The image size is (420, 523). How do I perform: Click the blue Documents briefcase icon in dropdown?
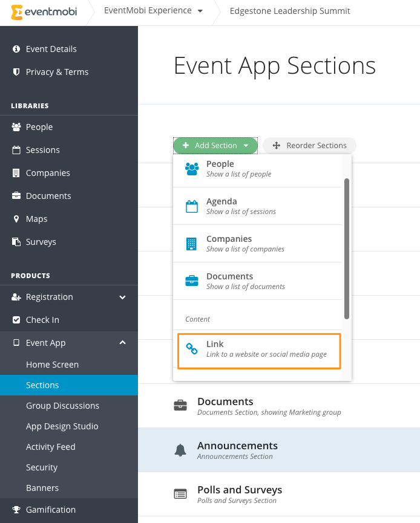(192, 281)
